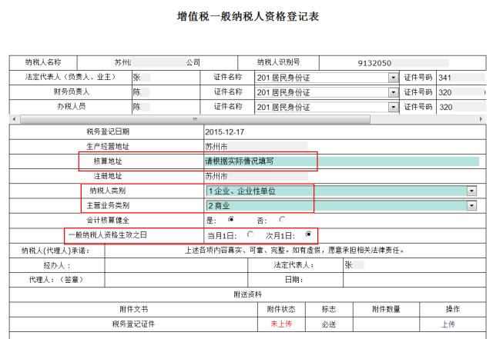Click 财务负责人 证件号码 field starting 320
The height and width of the screenshot is (339, 493).
point(462,92)
